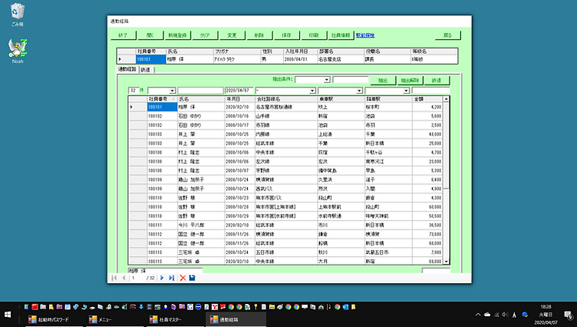This screenshot has width=577, height=327.
Task: Click the blue down-arrow icon in quick launch
Action: click(x=141, y=307)
